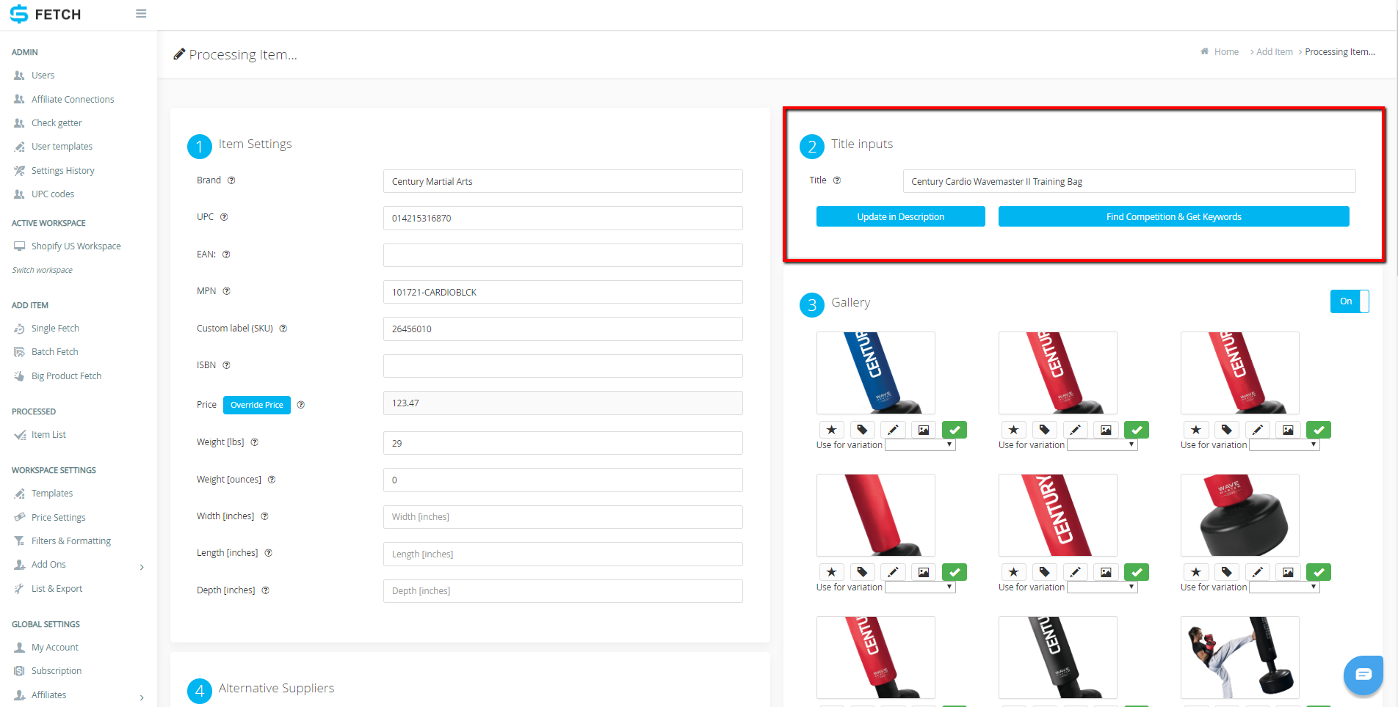This screenshot has width=1398, height=707.
Task: Click help icon next to Custom label (SKU)
Action: tap(283, 329)
